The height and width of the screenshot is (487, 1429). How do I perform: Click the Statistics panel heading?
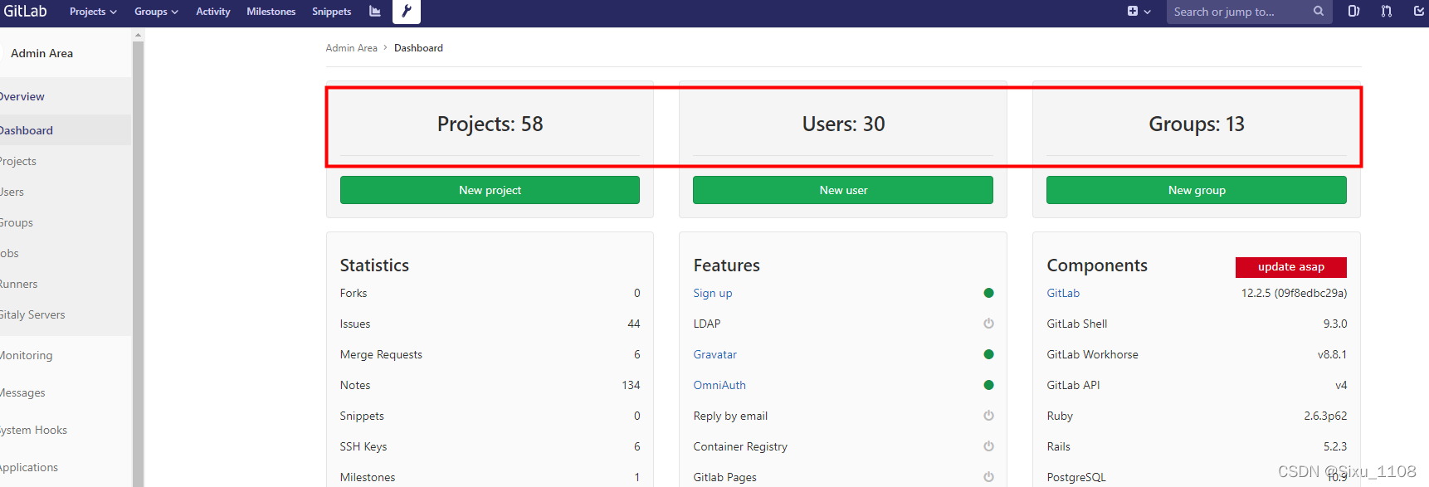pyautogui.click(x=374, y=265)
